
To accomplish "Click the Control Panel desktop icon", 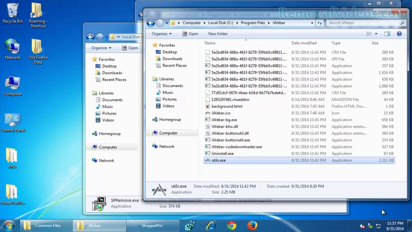I will [13, 122].
